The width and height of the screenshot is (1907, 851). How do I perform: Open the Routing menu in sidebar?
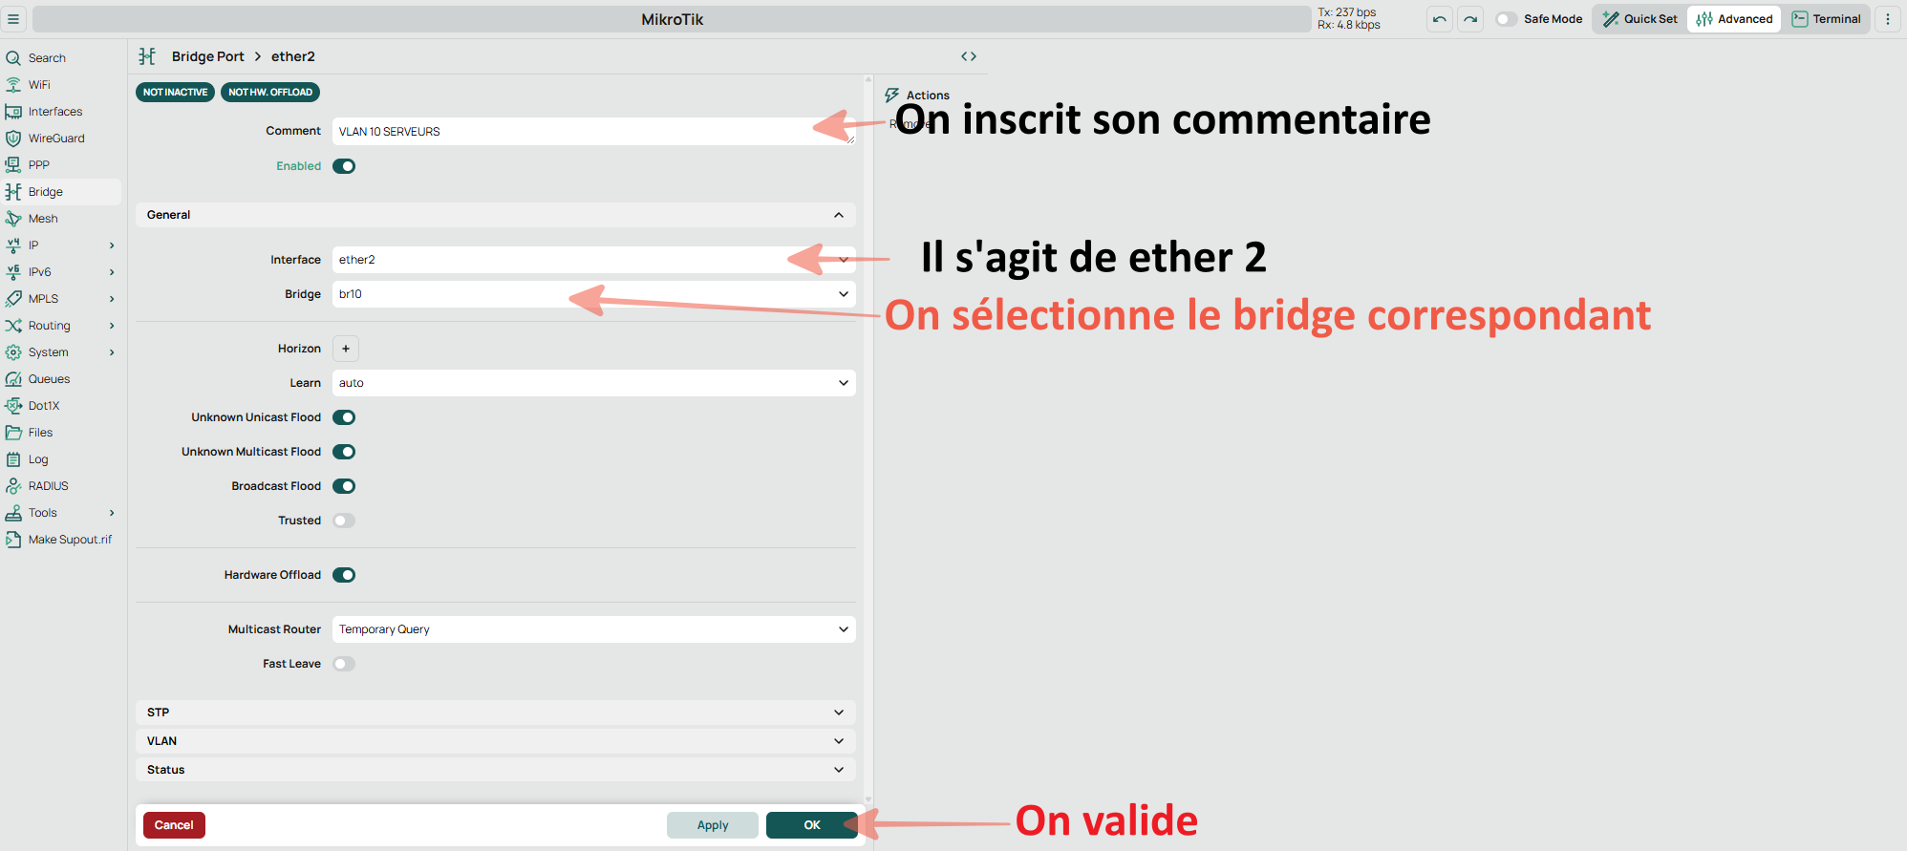click(50, 326)
